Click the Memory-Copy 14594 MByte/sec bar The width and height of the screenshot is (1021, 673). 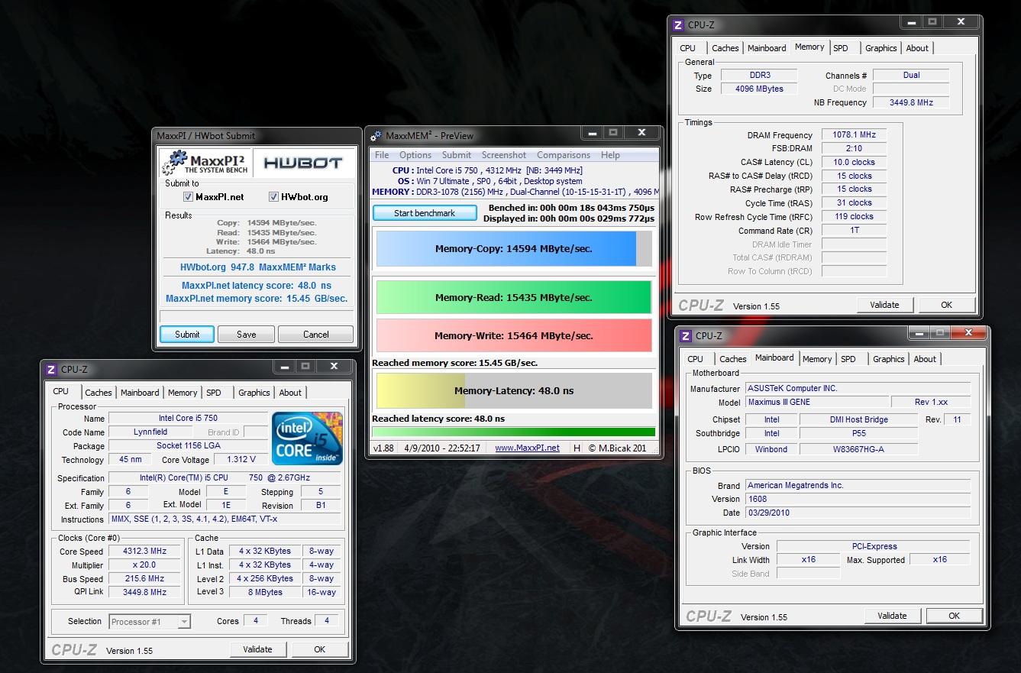pyautogui.click(x=514, y=248)
